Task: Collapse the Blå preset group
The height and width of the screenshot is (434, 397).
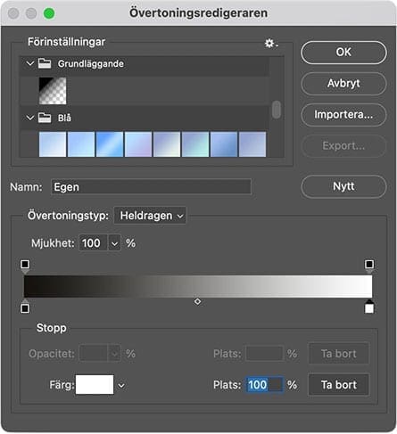Action: point(30,118)
